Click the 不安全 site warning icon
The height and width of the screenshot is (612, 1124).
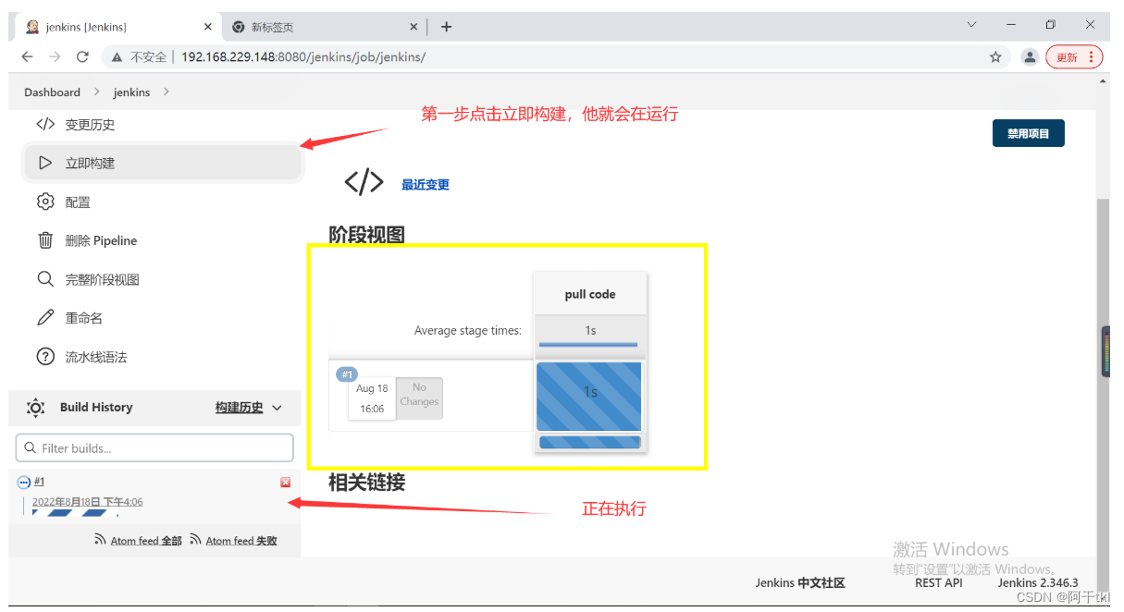pyautogui.click(x=117, y=56)
